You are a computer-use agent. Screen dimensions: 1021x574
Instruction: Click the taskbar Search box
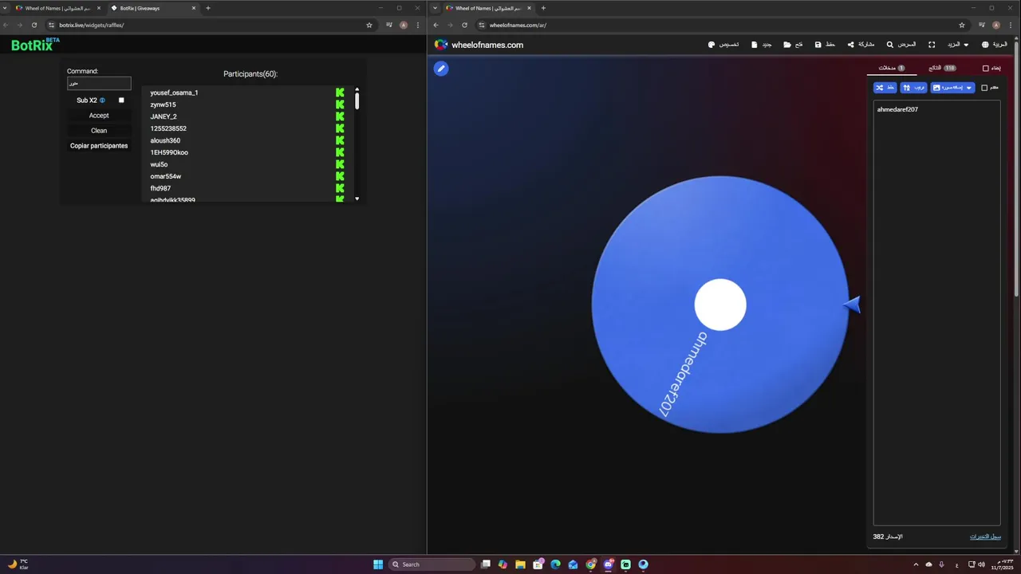pos(430,564)
